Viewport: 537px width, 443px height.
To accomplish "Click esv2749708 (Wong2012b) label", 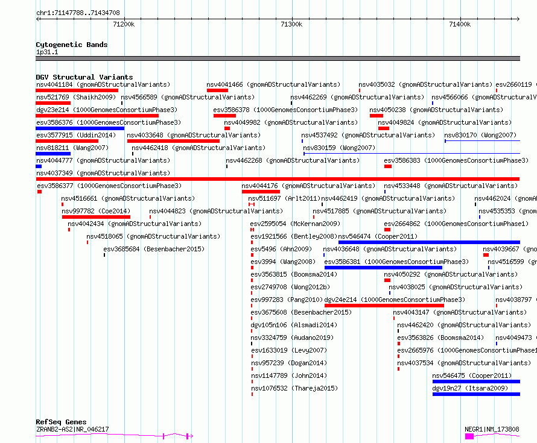I will pos(290,287).
